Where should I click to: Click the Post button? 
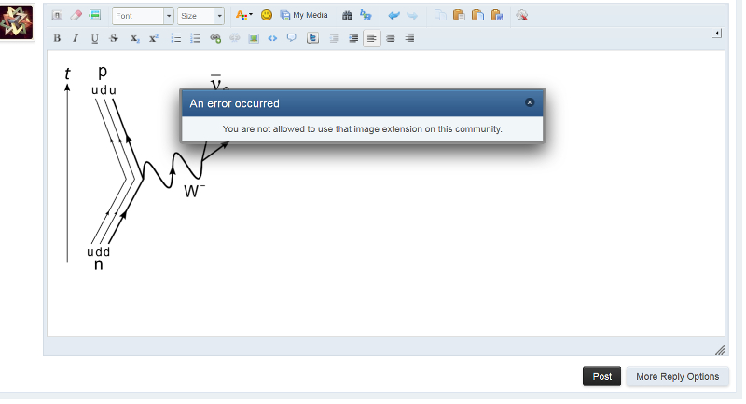601,376
